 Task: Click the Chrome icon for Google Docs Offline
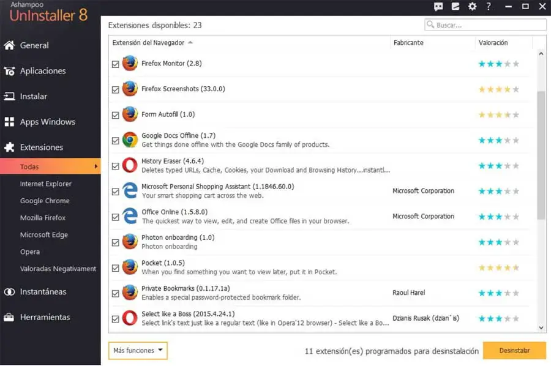130,140
